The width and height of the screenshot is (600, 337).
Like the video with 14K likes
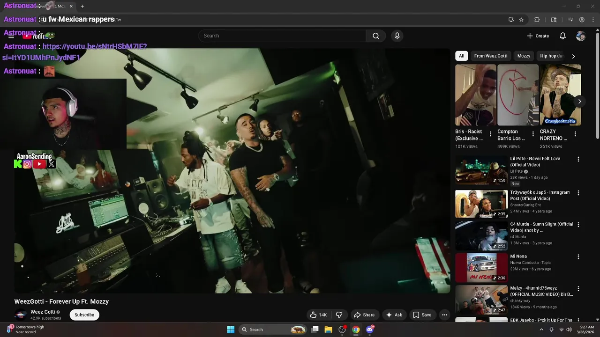tap(319, 315)
